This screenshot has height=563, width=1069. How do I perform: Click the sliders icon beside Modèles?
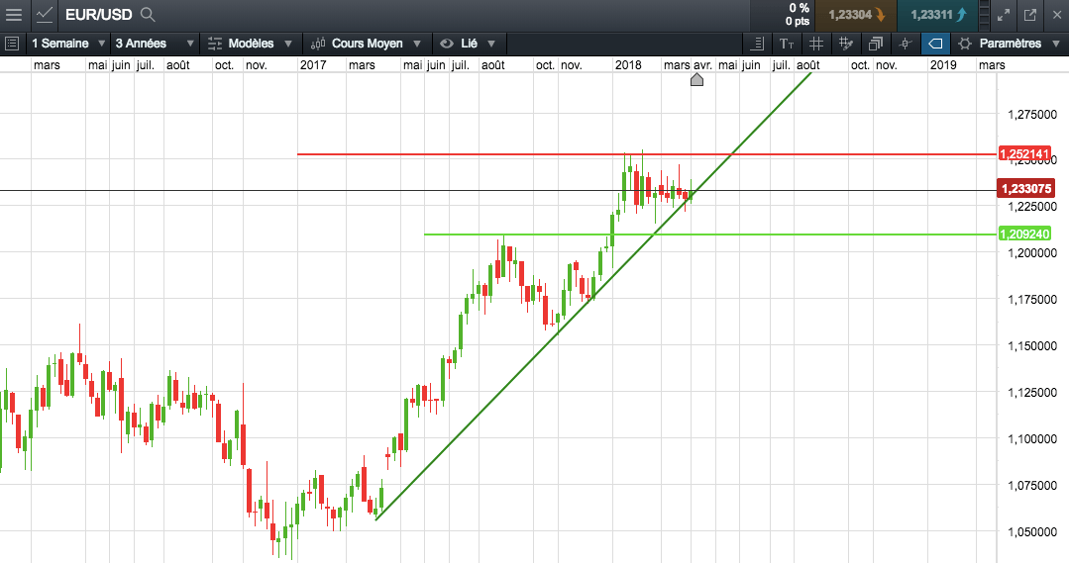pos(215,44)
